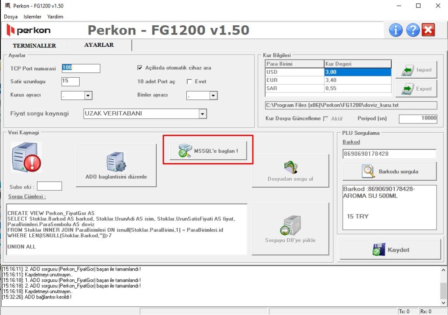This screenshot has height=315, width=448.
Task: Click the Barkod label
Action: tap(351, 142)
